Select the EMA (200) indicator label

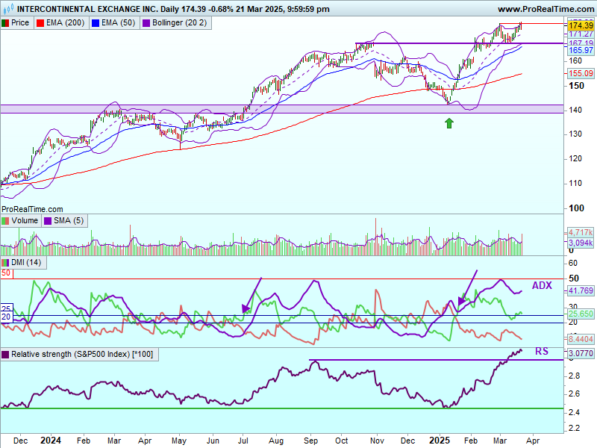click(x=60, y=22)
